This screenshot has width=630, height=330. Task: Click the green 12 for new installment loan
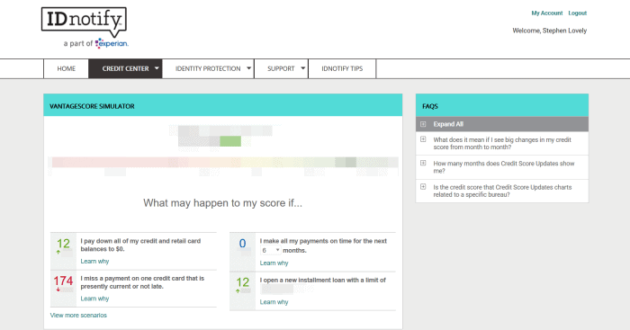point(243,282)
